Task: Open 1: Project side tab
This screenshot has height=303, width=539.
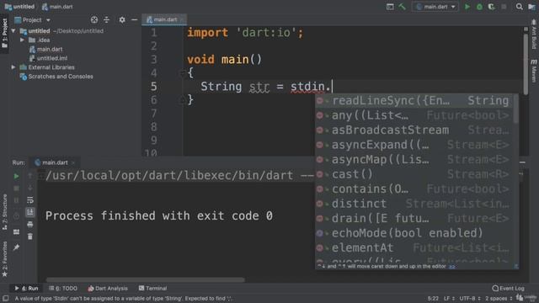Action: click(x=4, y=34)
